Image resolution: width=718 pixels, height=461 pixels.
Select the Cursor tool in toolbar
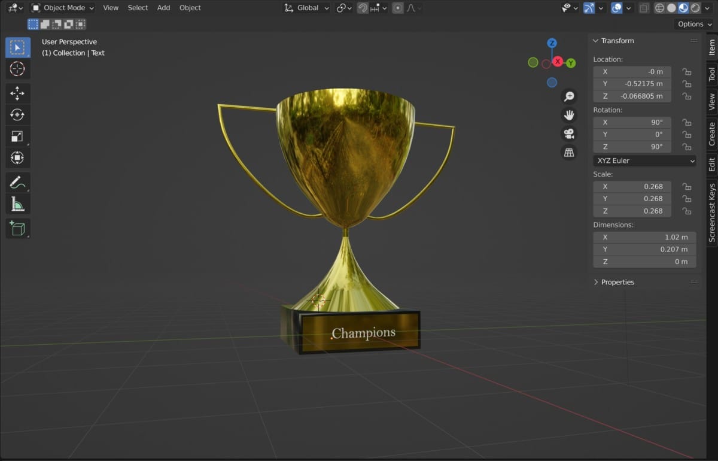point(17,69)
